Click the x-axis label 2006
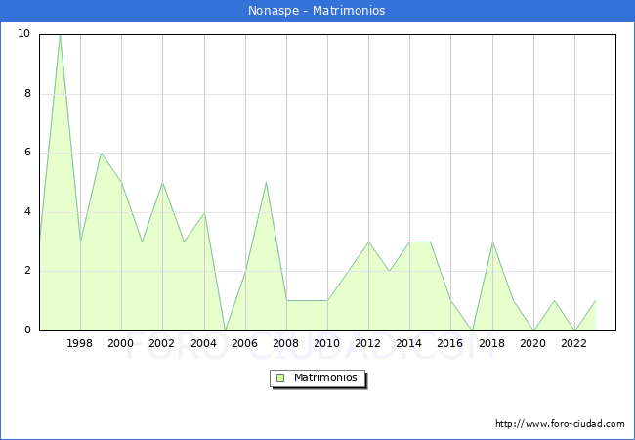 pos(244,343)
